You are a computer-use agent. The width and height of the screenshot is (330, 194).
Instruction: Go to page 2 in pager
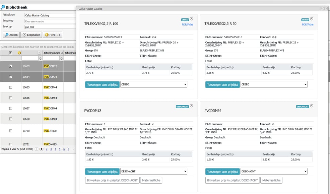click(x=47, y=149)
